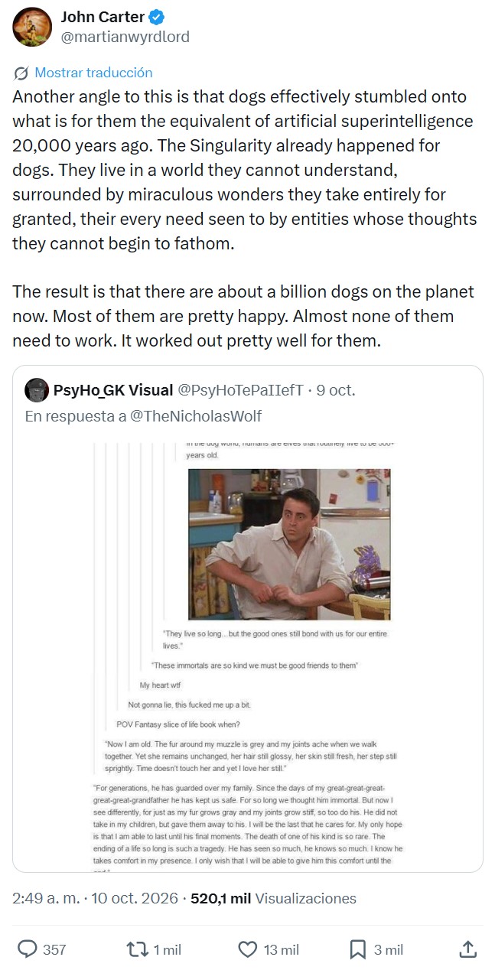Bookmark the tweet with the bookmark icon
495x970 pixels.
coord(358,949)
